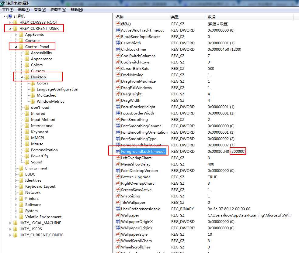The height and width of the screenshot is (253, 299).
Task: Click the PaintDesktopVersion DWORD icon
Action: (118, 171)
